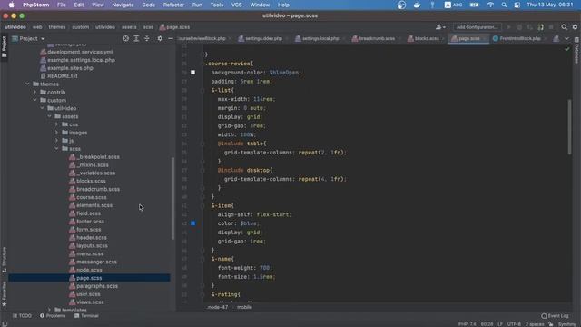Click the assets breadcrumb in navigation bar
581x327 pixels.
(x=129, y=27)
